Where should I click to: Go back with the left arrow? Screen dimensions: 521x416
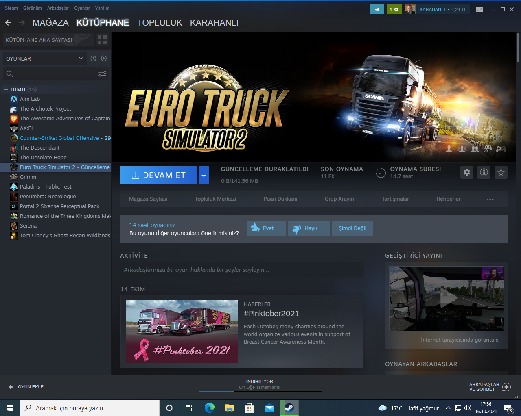tap(8, 23)
